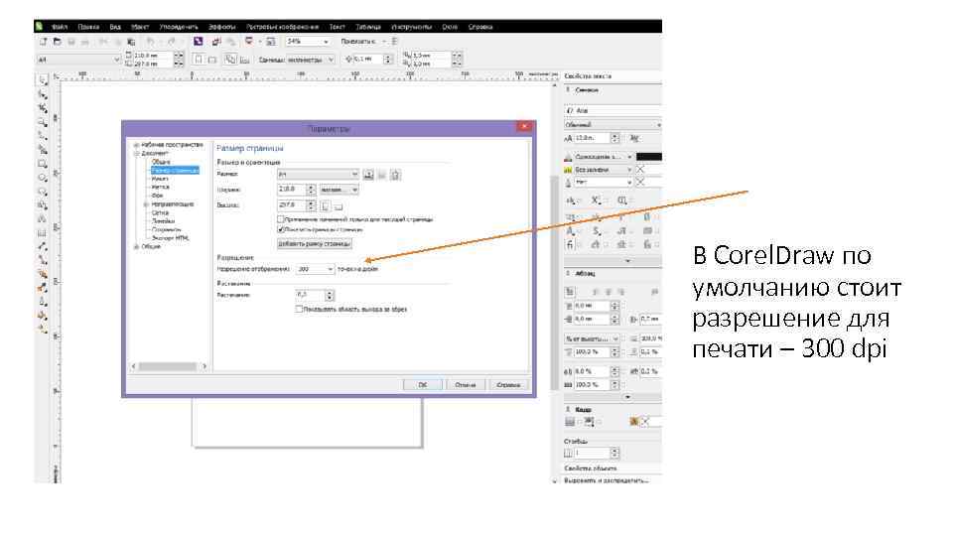Select the Shape tool in toolbox

43,95
